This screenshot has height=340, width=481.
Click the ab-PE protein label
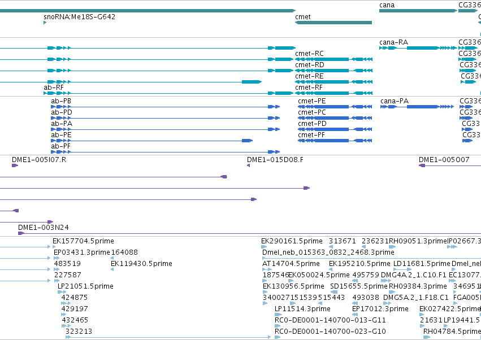(x=61, y=135)
